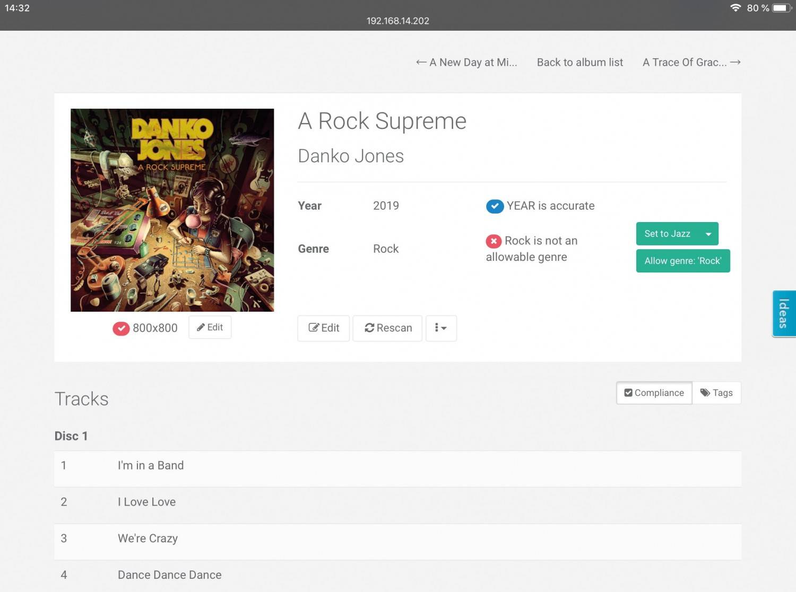This screenshot has height=592, width=796.
Task: Click the Disc 1 heading
Action: [71, 436]
